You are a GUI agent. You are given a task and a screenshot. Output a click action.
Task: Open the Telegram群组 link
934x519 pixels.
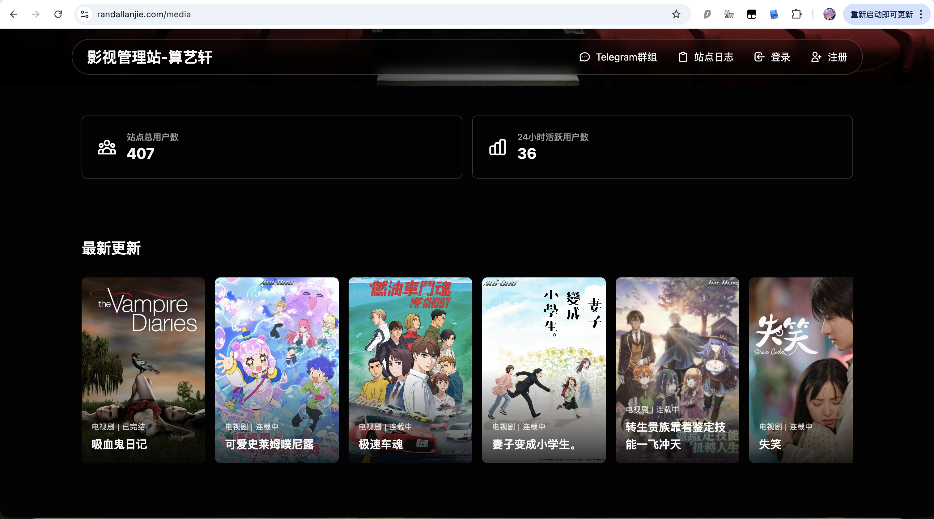click(618, 57)
